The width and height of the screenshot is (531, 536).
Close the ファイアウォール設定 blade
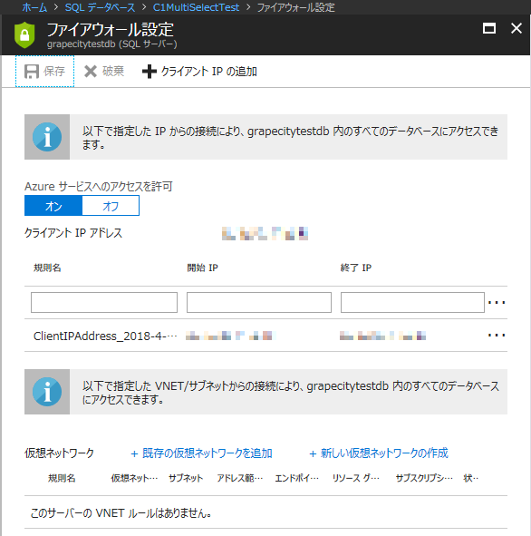pos(517,28)
